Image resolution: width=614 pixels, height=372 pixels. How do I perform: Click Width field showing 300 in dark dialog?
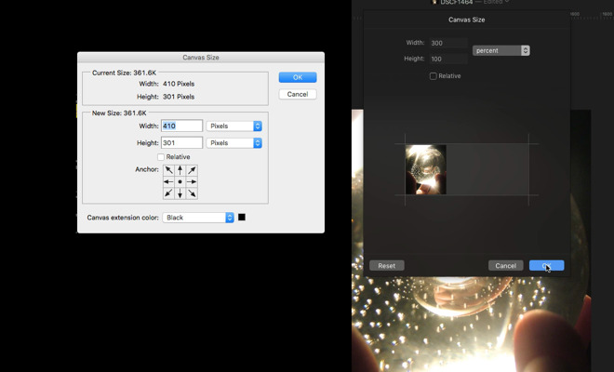448,43
